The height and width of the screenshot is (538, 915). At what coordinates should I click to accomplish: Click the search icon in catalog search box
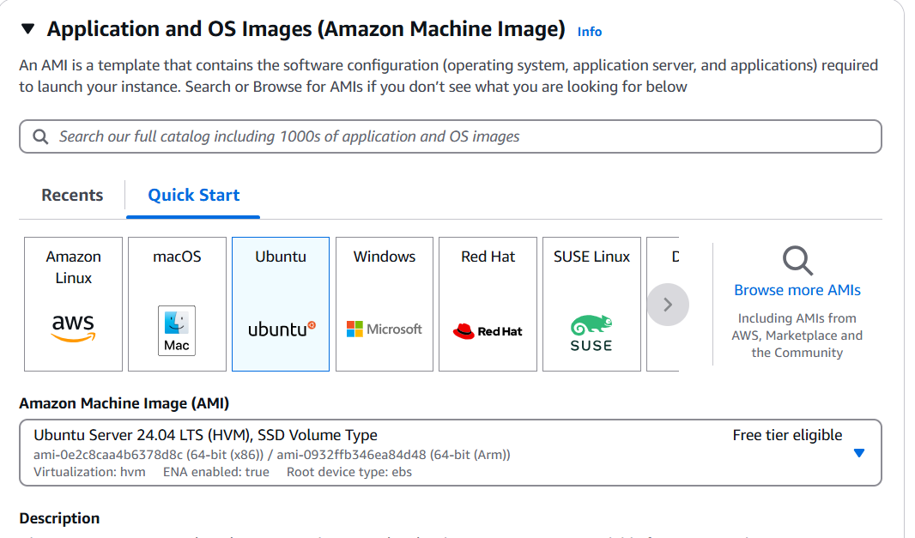coord(40,136)
